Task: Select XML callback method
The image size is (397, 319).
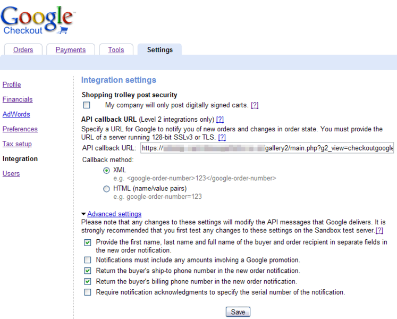Action: click(107, 171)
